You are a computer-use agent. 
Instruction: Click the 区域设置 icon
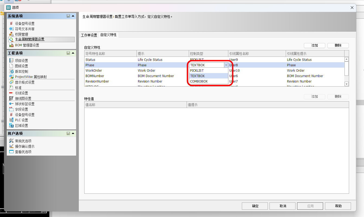[11, 126]
